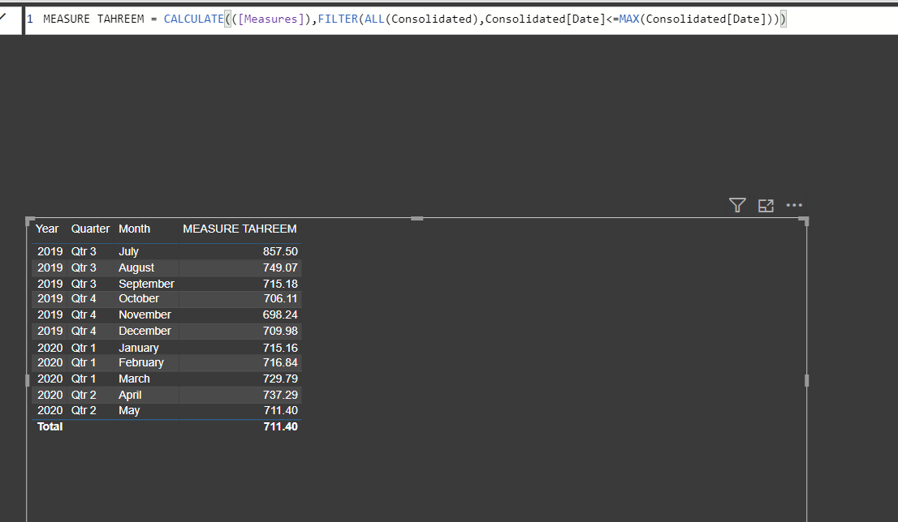Click the [Measures] reference in formula
898x522 pixels.
click(271, 19)
